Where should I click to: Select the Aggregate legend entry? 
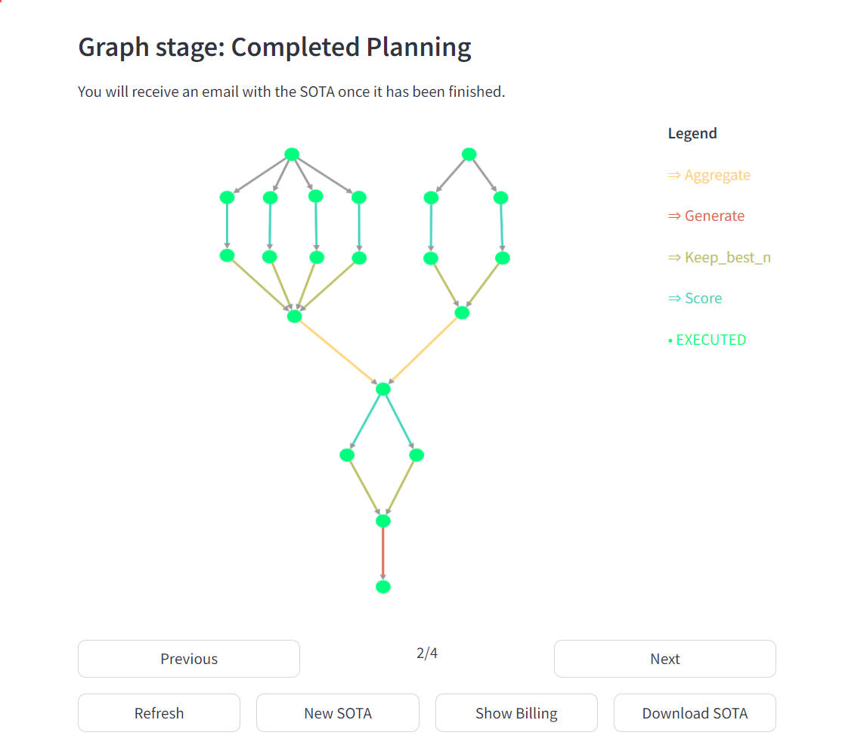709,175
